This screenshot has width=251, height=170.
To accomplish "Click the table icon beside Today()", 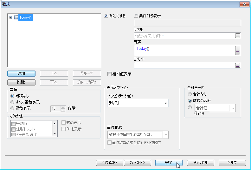I will [x=16, y=18].
